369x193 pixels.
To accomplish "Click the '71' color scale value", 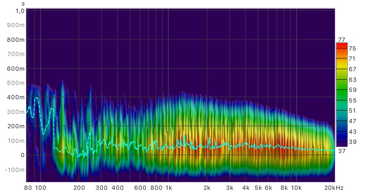I will (352, 59).
